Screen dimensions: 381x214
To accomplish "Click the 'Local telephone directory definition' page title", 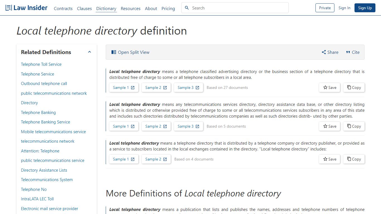I will (x=102, y=31).
